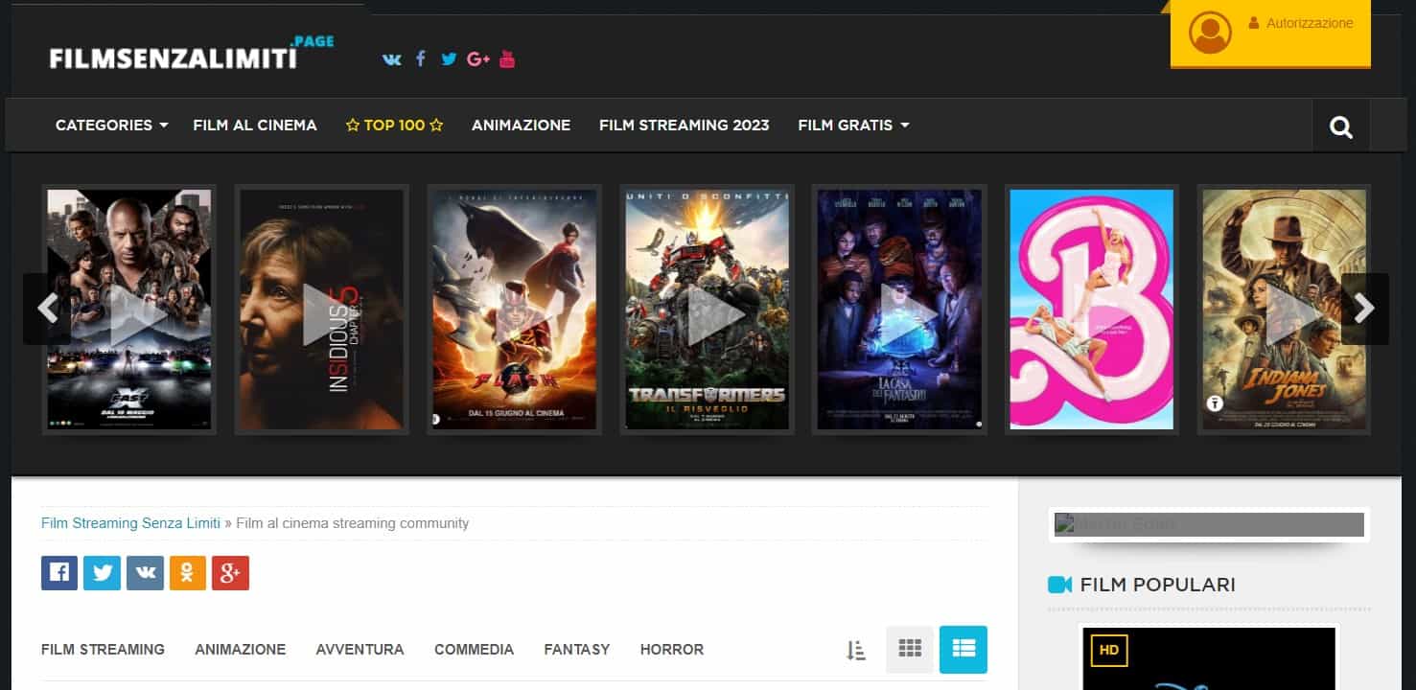Share via VK square button
This screenshot has height=690, width=1416.
(x=145, y=572)
